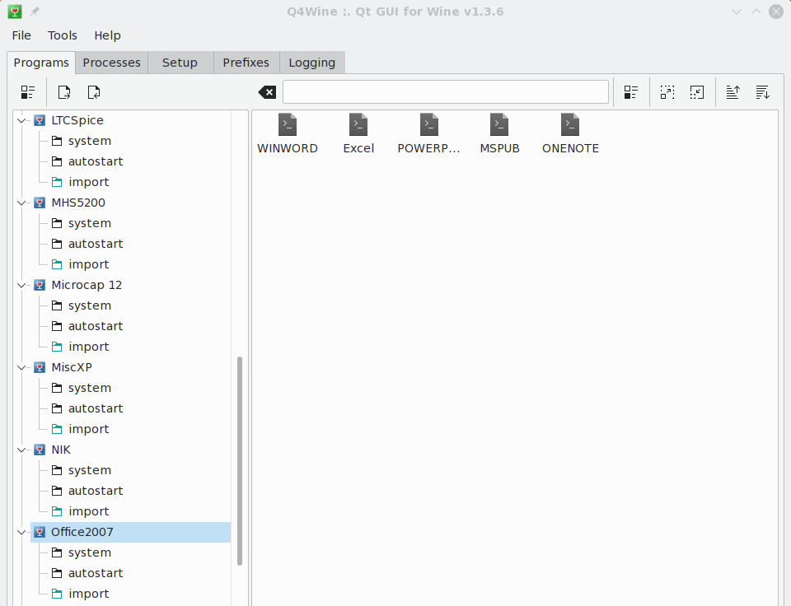This screenshot has height=606, width=791.
Task: Collapse the Office2007 prefix tree
Action: click(x=21, y=532)
